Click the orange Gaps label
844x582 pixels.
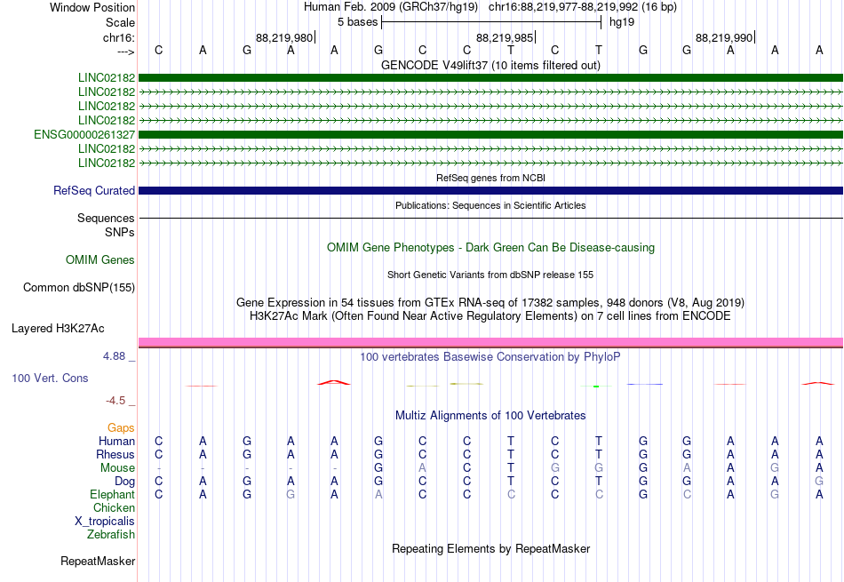[x=121, y=428]
